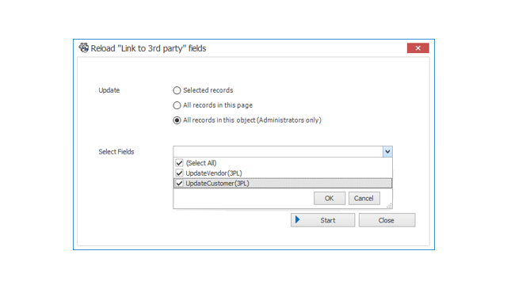Image resolution: width=507 pixels, height=285 pixels.
Task: Click the Select Fields combo box field
Action: (278, 151)
